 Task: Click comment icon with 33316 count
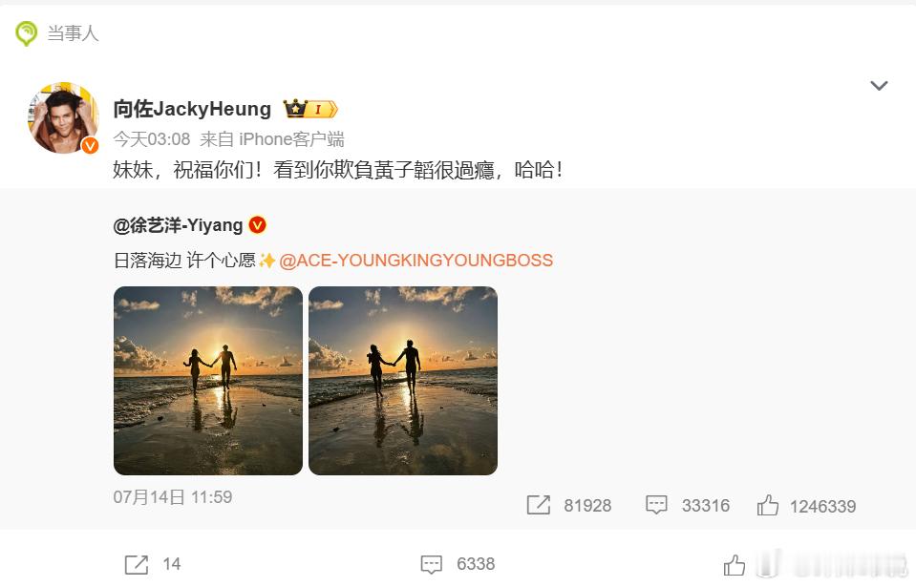point(656,505)
